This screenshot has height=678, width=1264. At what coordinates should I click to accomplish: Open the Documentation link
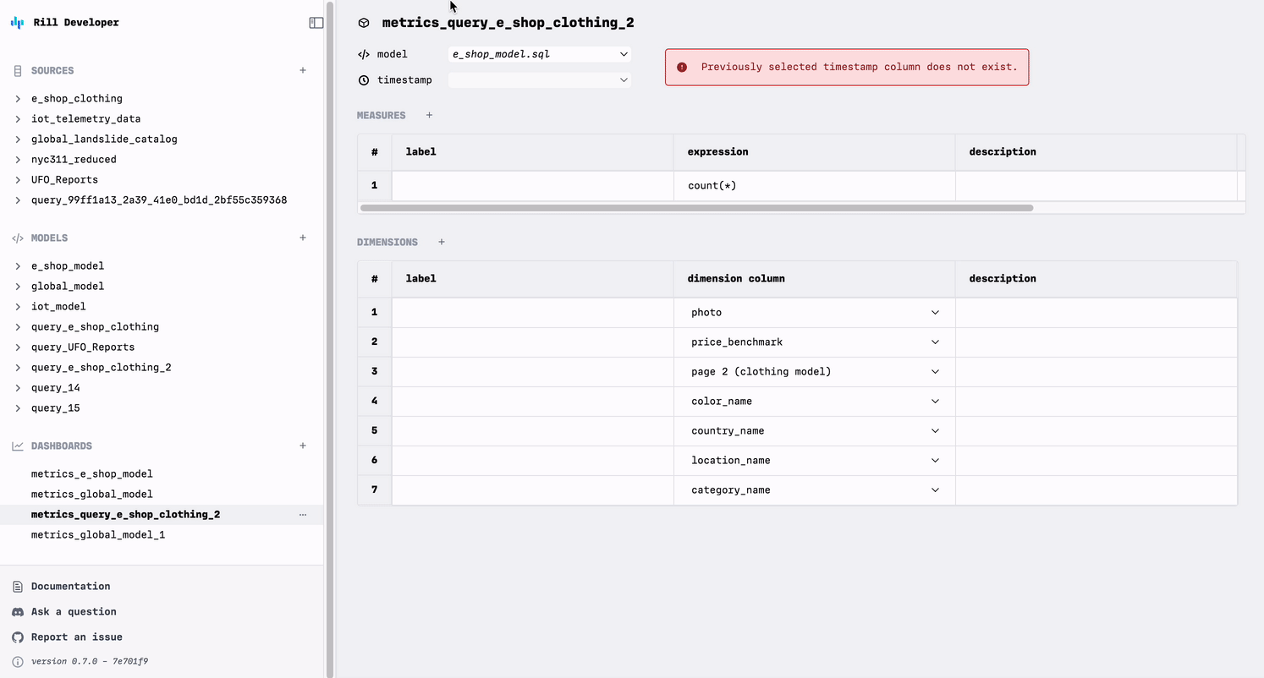point(70,586)
